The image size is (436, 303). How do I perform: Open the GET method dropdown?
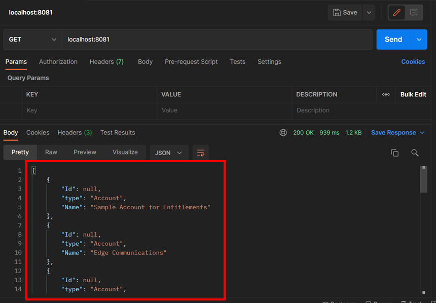32,40
